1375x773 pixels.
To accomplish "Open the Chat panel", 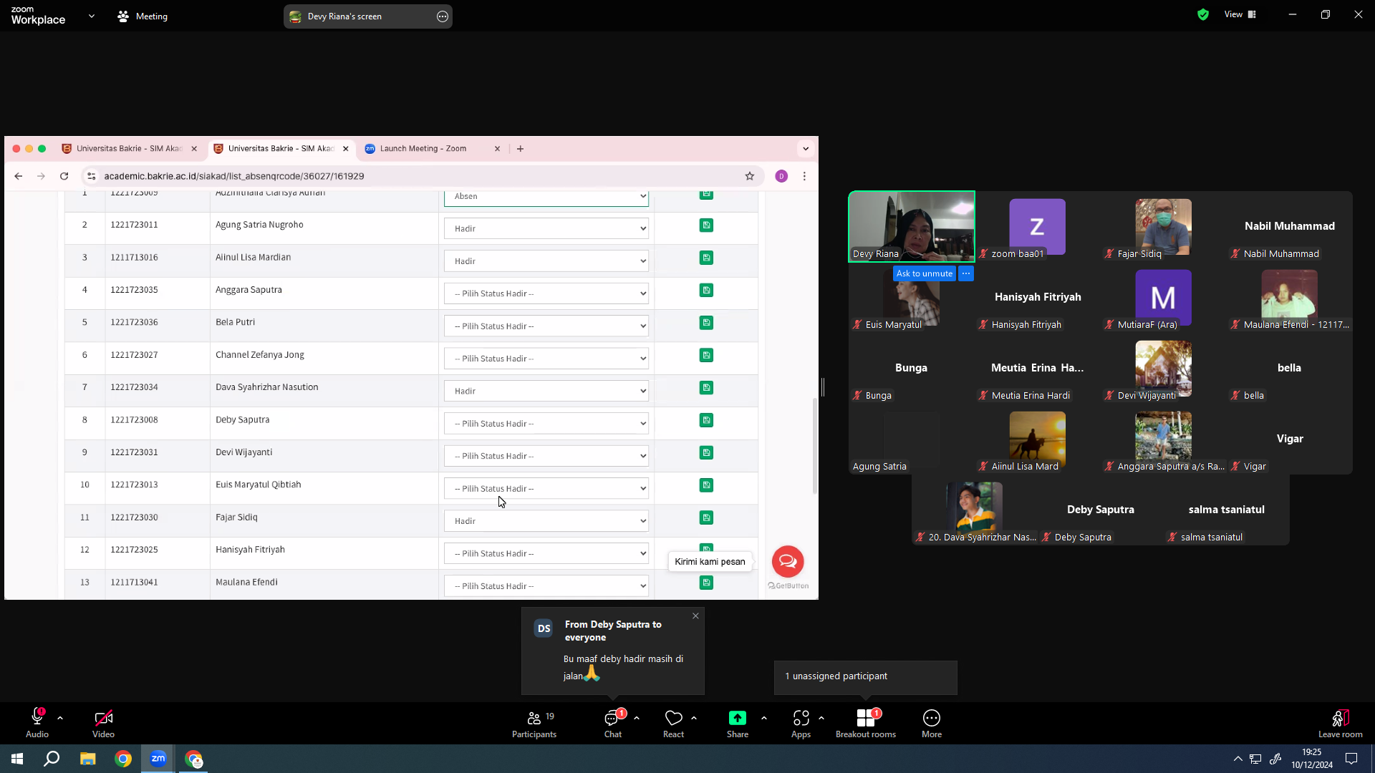I will click(x=613, y=723).
